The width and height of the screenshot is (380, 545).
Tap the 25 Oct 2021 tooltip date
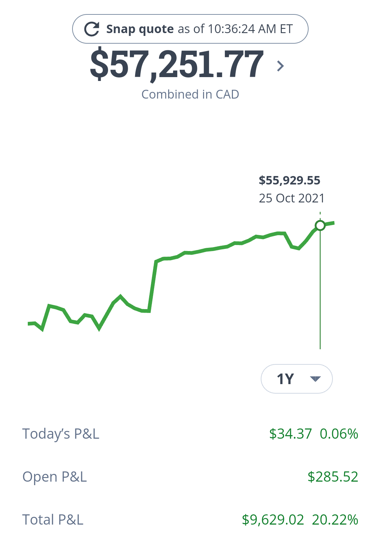click(292, 198)
